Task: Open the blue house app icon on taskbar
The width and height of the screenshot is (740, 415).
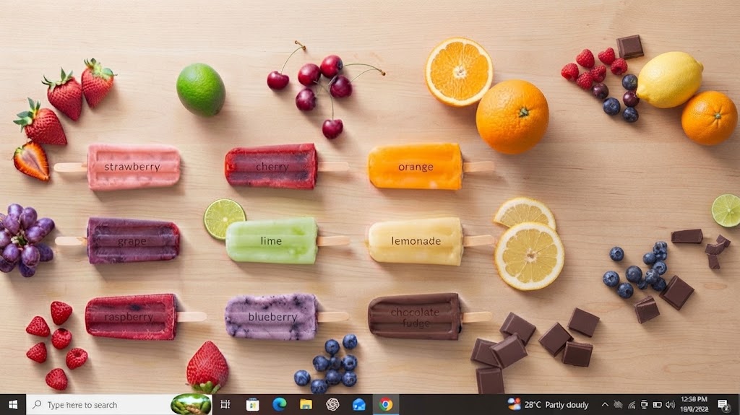Action: [x=359, y=405]
